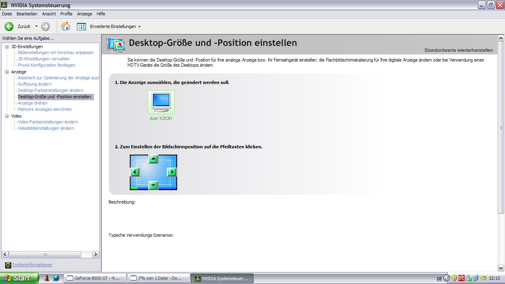This screenshot has width=505, height=284.
Task: Click the NVIDIA window title bar icon
Action: 4,5
